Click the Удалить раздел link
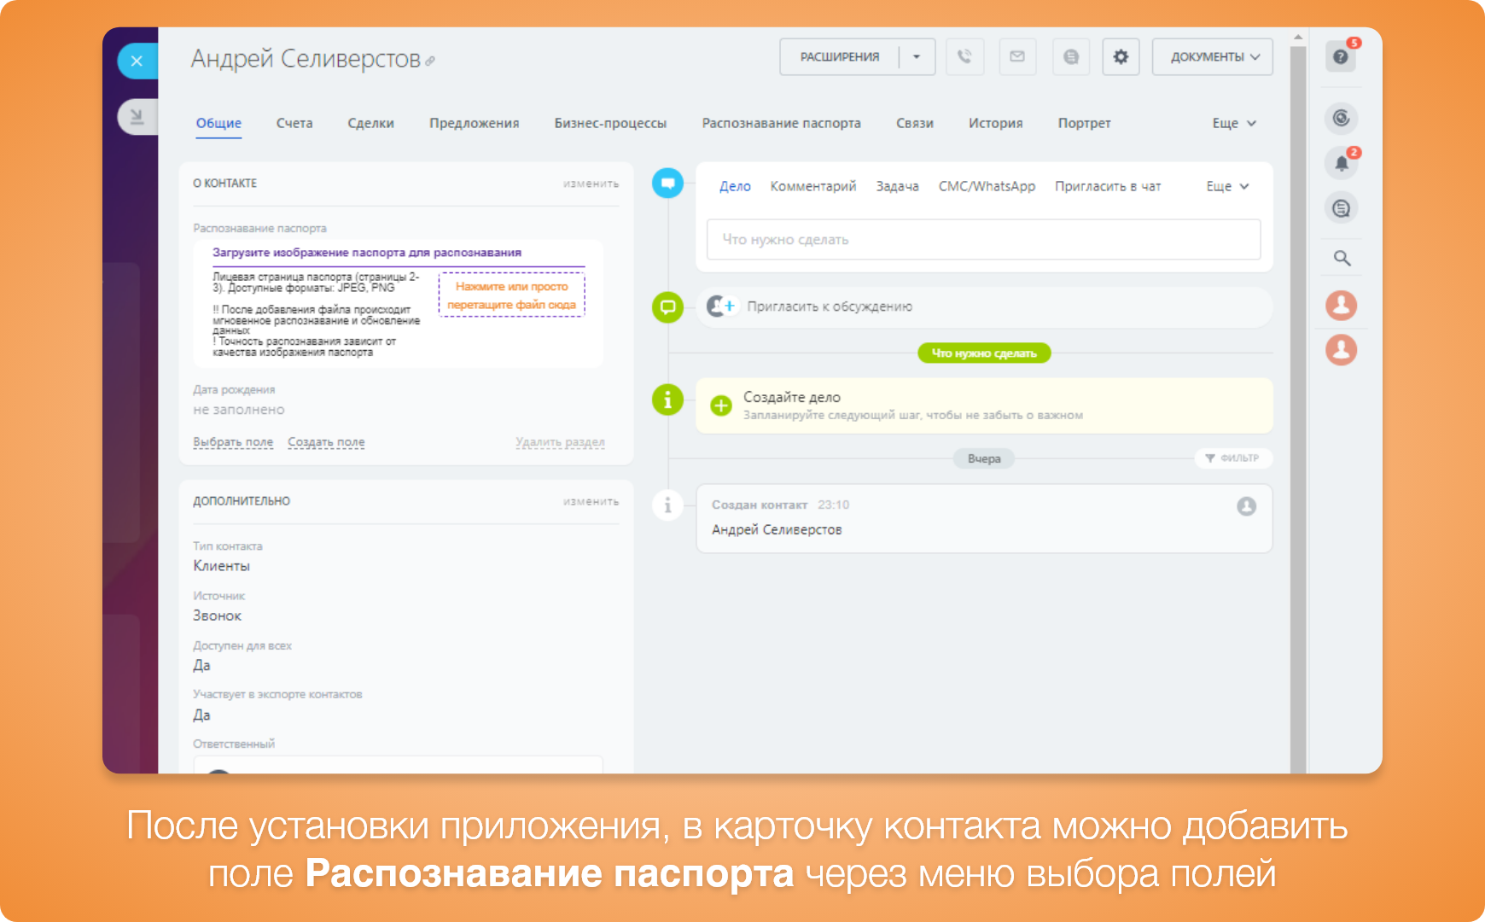This screenshot has width=1485, height=922. pyautogui.click(x=560, y=442)
